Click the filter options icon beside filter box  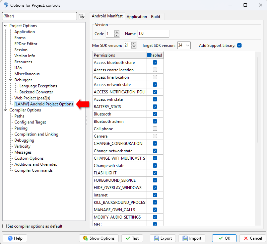[81, 16]
